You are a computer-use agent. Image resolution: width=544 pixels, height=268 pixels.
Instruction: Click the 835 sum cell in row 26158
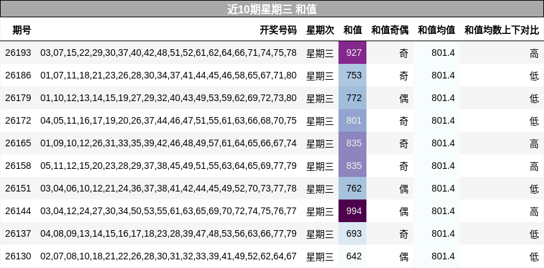tap(352, 166)
